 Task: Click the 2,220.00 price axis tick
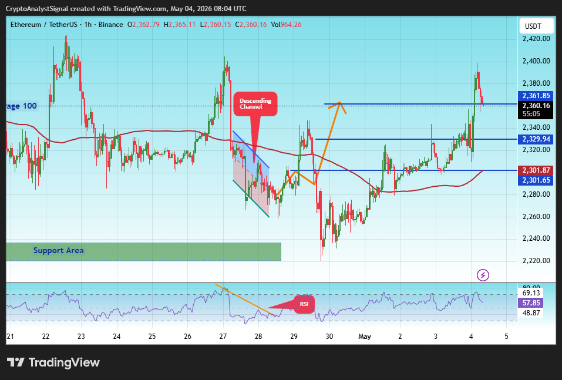(x=536, y=261)
